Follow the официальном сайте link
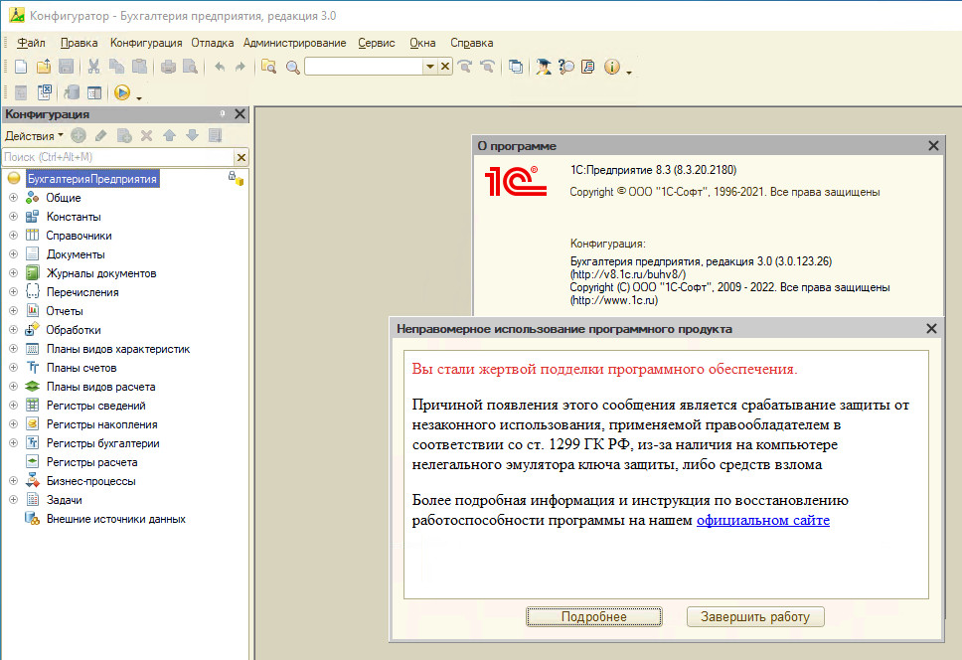The height and width of the screenshot is (660, 962). point(762,520)
